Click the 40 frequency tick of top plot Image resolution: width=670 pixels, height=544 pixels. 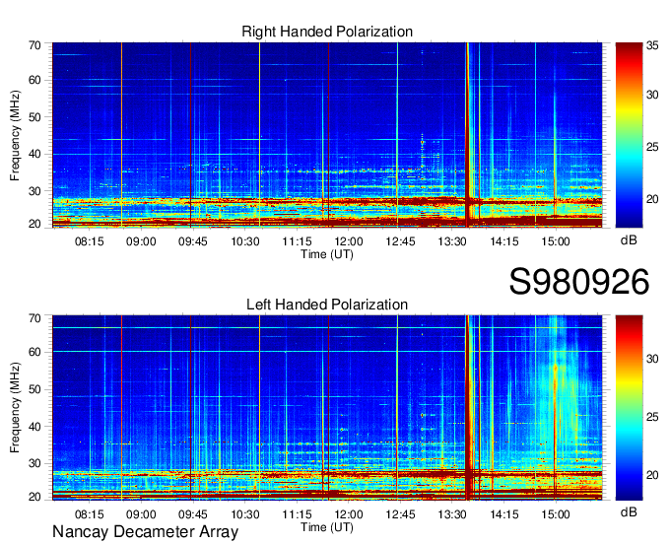click(x=34, y=154)
